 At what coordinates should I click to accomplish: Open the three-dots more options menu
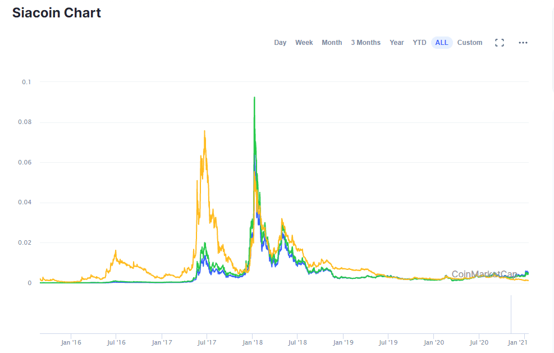click(523, 43)
